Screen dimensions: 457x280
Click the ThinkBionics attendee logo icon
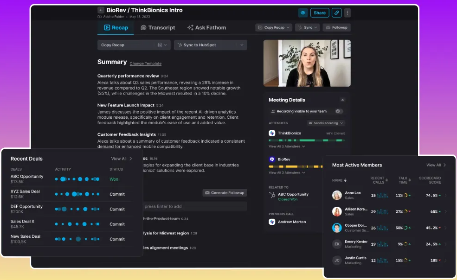[272, 133]
